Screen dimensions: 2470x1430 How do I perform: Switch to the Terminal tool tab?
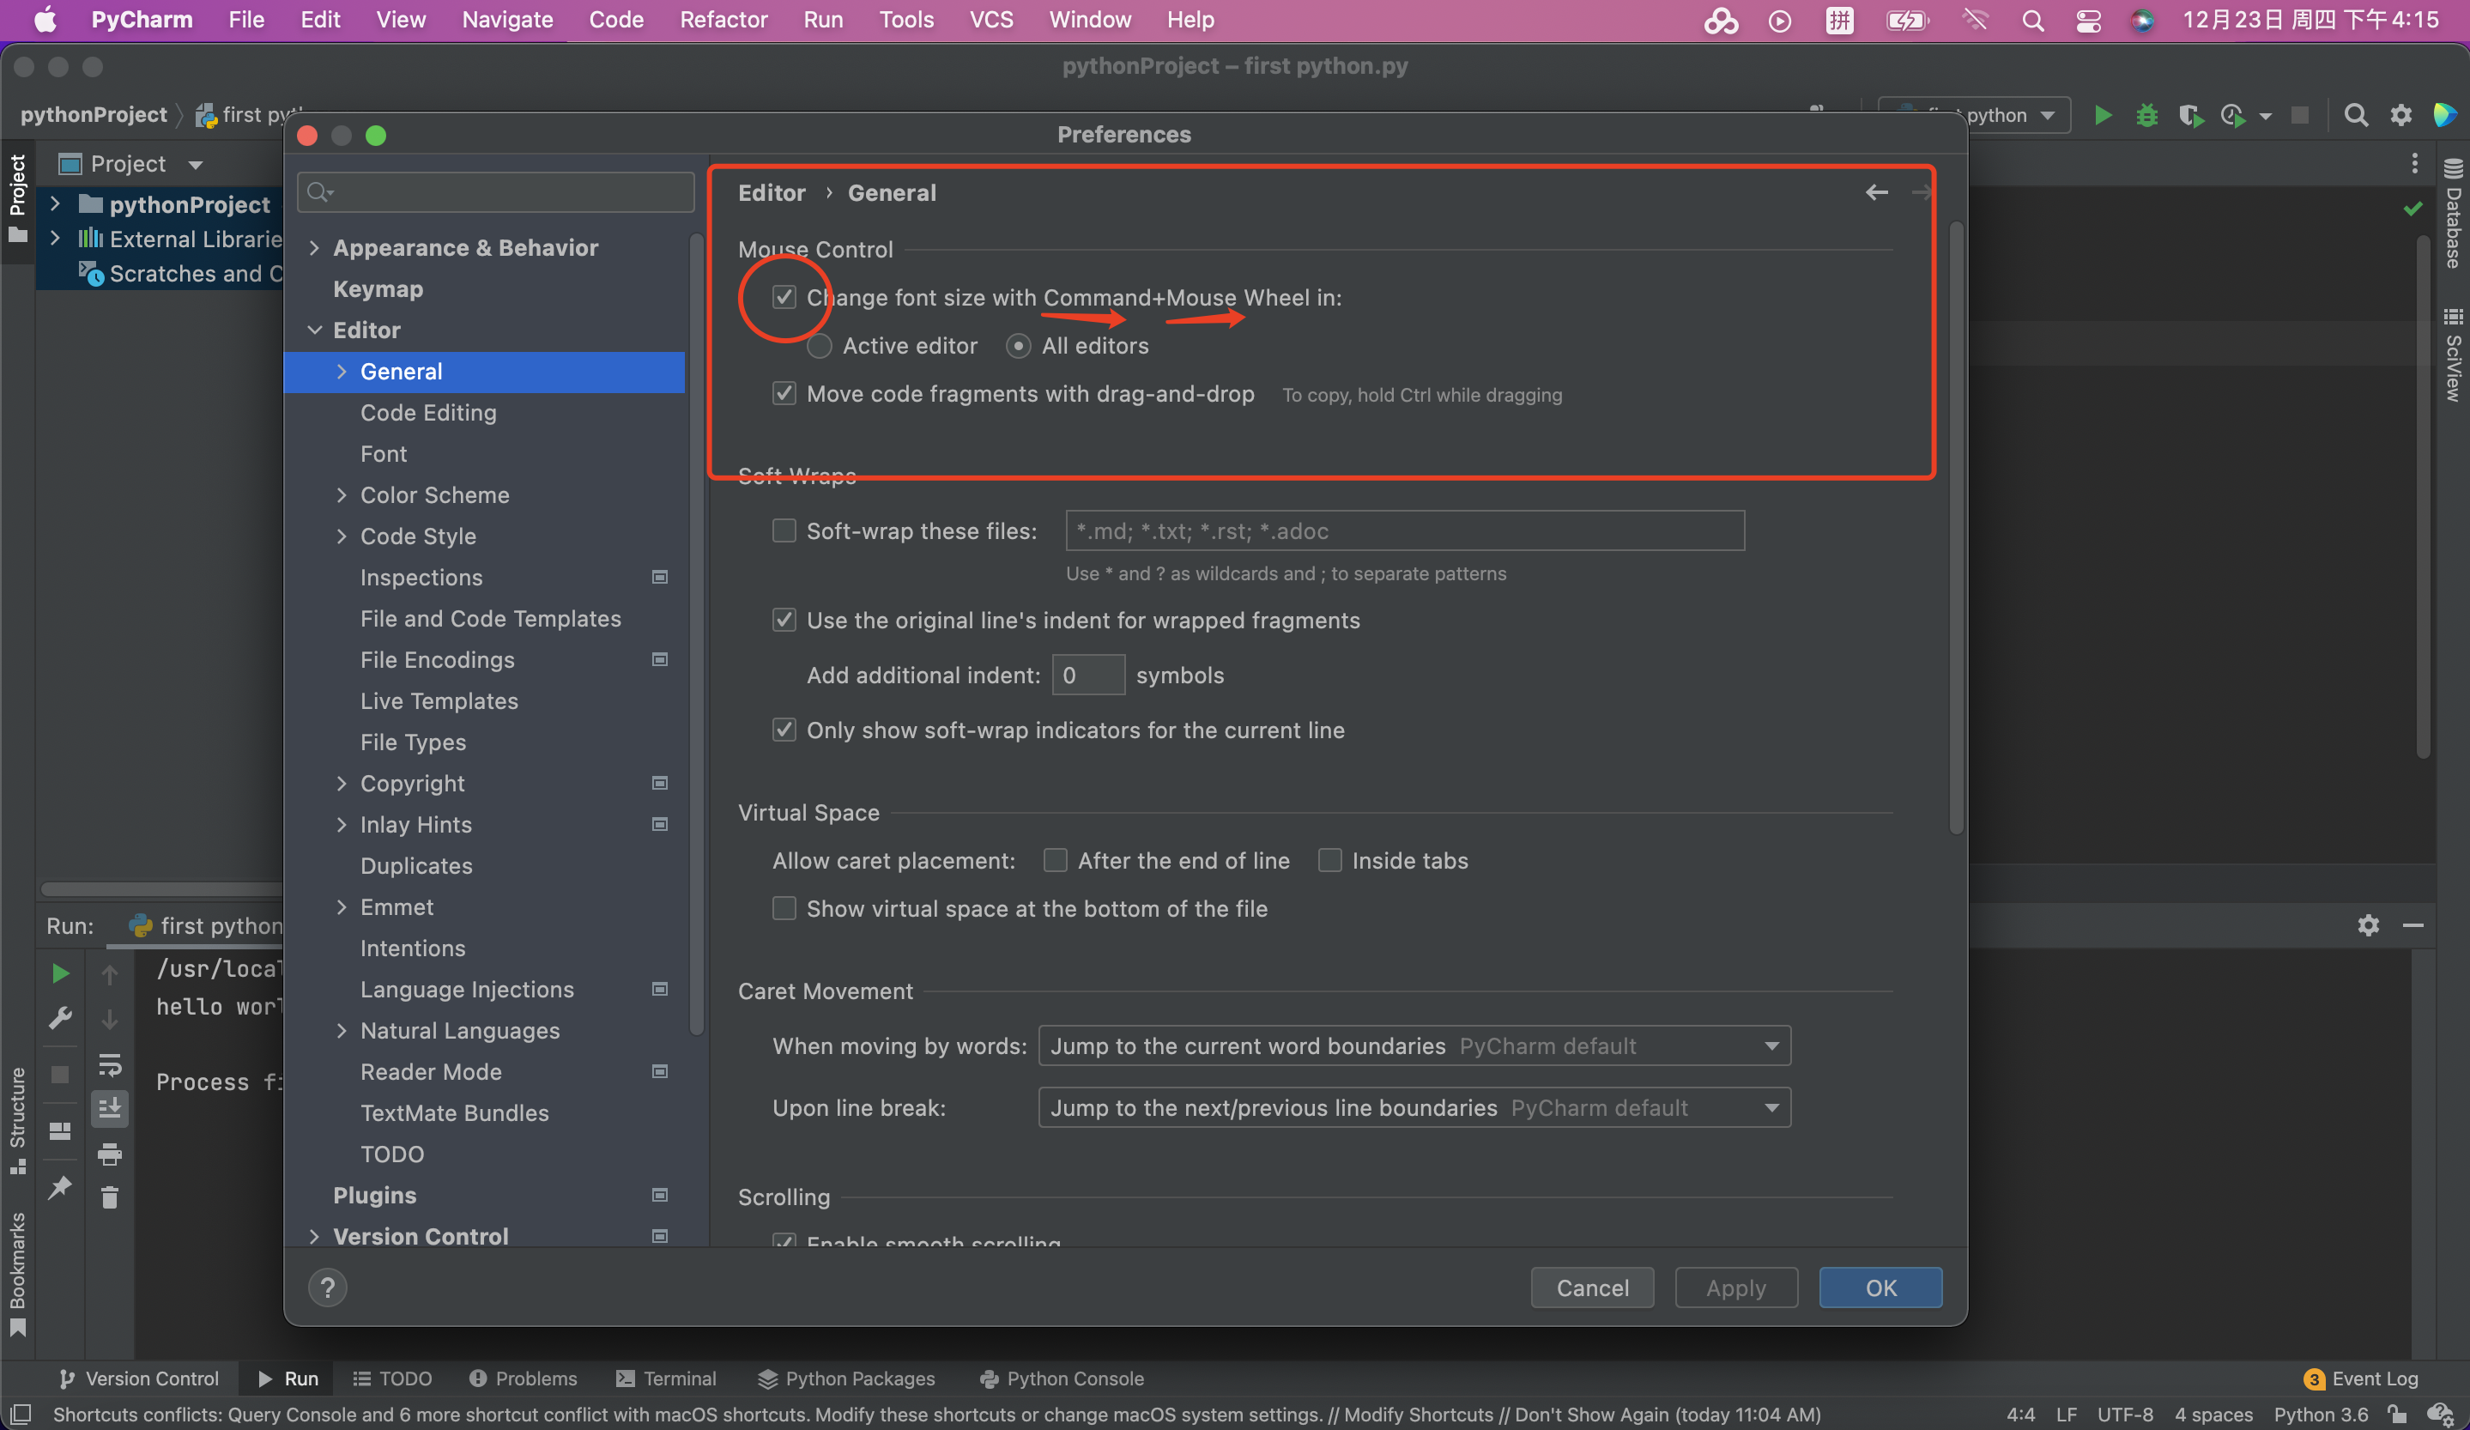667,1378
